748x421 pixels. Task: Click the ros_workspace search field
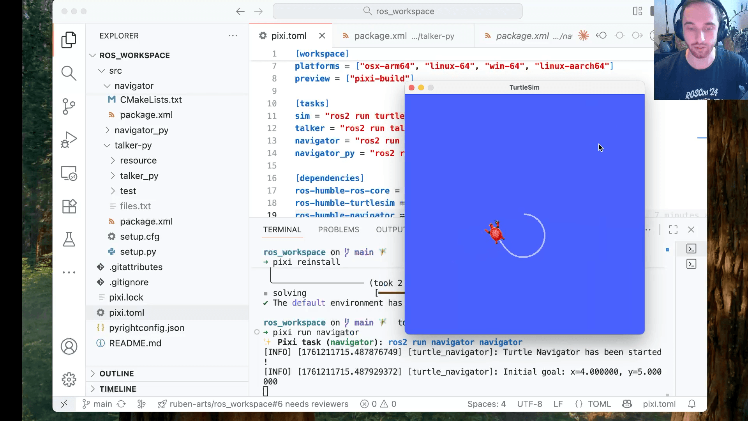pyautogui.click(x=397, y=11)
